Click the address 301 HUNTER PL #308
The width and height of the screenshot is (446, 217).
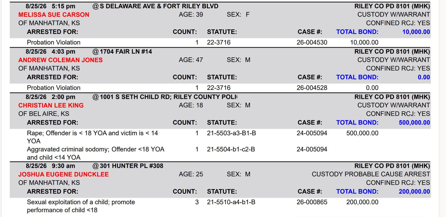point(131,166)
